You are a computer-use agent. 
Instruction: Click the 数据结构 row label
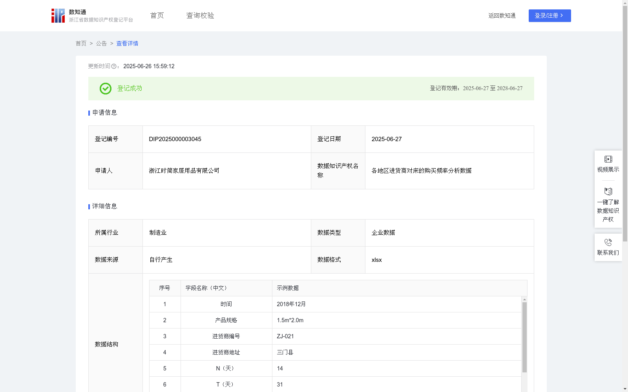pos(106,345)
